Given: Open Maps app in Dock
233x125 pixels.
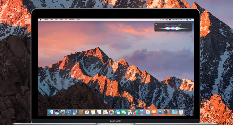Looking at the screenshot, I should (105, 112).
